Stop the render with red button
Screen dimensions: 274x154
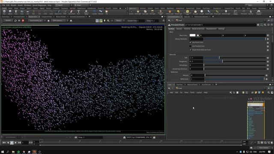(x=23, y=21)
